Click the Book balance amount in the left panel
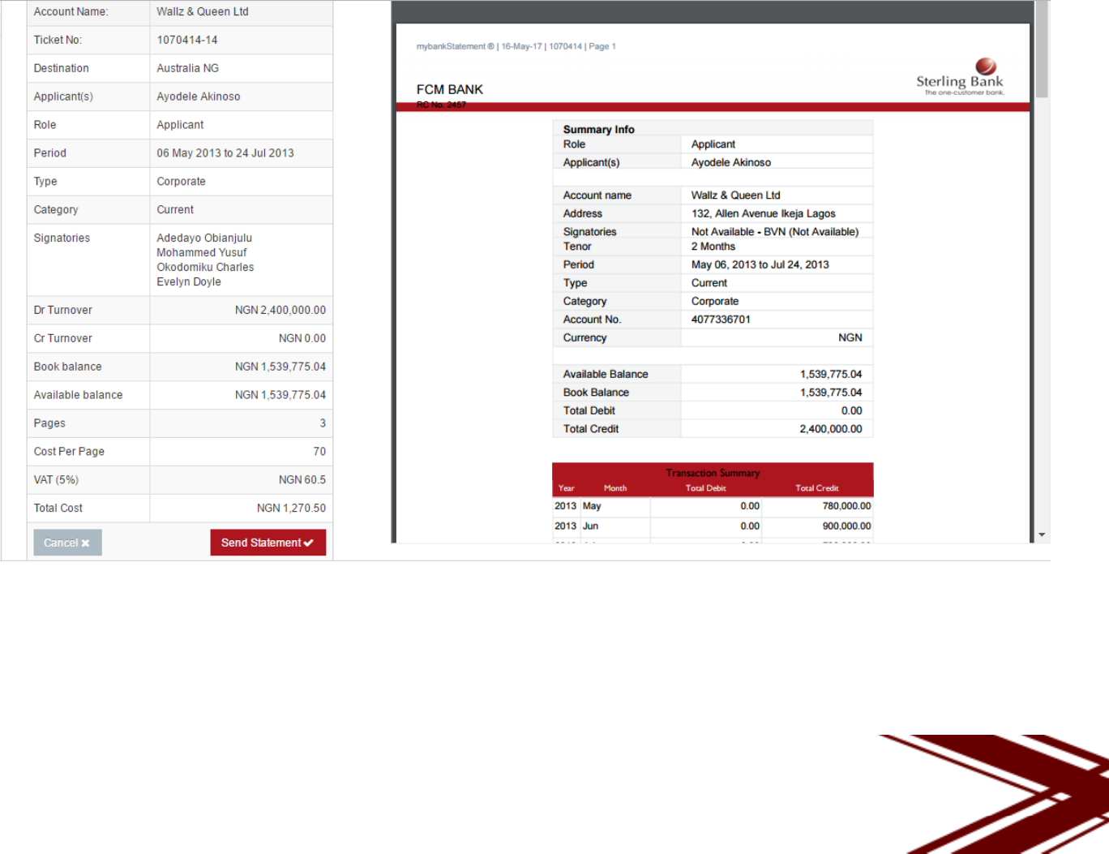This screenshot has width=1109, height=854. pyautogui.click(x=280, y=367)
